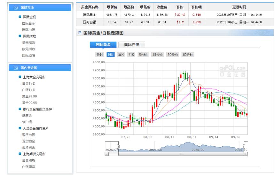Image resolution: width=275 pixels, height=176 pixels.
Task: Collapse the 银行贵金属投资品种 group
Action: coord(20,109)
